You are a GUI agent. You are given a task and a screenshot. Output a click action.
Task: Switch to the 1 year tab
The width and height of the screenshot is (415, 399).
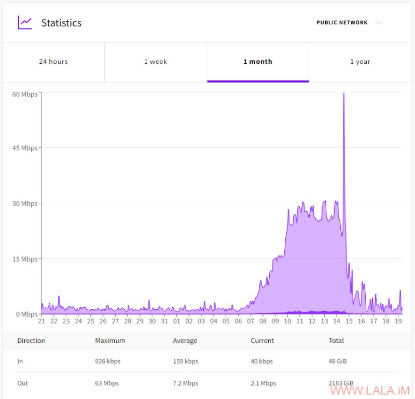click(360, 62)
